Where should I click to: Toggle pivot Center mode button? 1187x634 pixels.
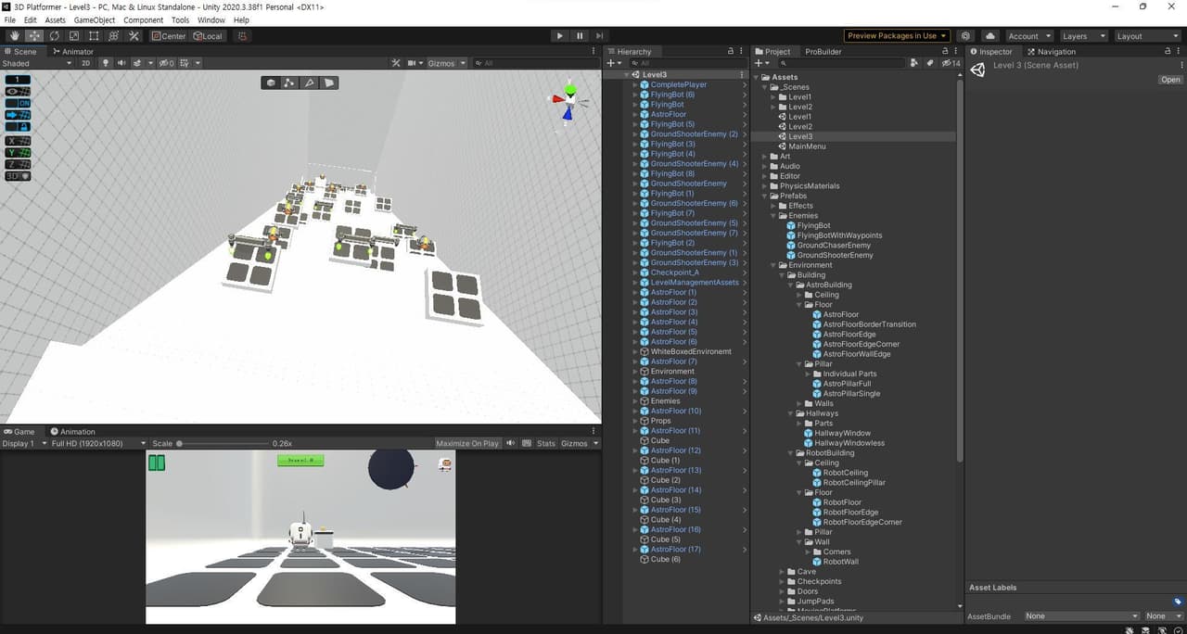point(169,36)
